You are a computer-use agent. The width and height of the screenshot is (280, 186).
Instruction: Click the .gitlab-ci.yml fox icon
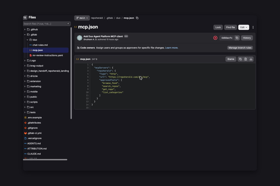click(x=25, y=133)
